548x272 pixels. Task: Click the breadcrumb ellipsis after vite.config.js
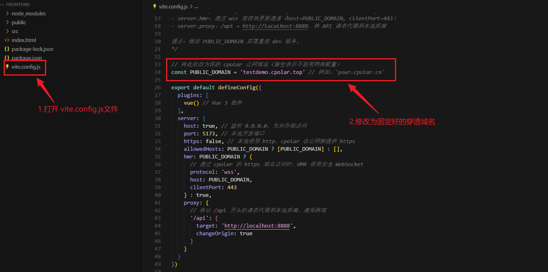[x=196, y=7]
